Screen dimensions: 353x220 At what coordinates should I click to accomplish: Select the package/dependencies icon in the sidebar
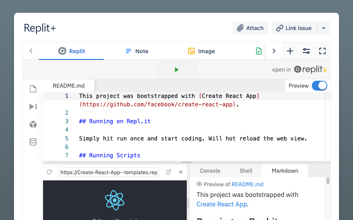(33, 124)
